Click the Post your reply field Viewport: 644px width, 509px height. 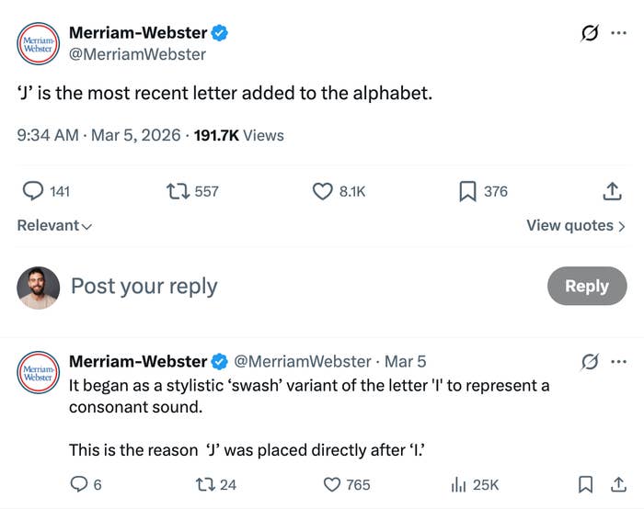276,286
